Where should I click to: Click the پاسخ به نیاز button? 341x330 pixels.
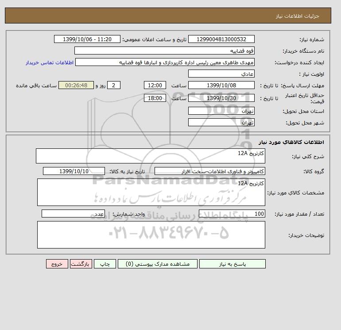(x=232, y=264)
